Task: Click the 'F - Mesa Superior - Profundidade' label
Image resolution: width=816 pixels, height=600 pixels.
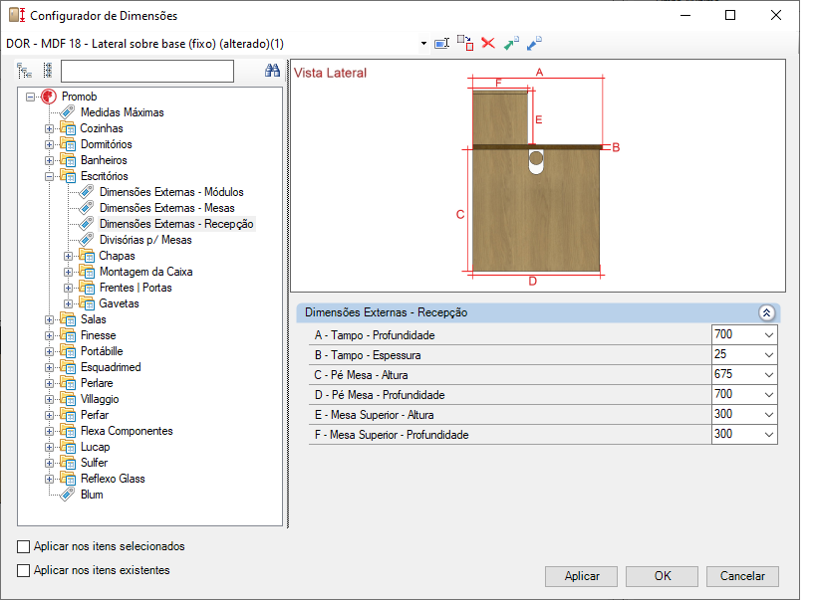Action: point(392,435)
